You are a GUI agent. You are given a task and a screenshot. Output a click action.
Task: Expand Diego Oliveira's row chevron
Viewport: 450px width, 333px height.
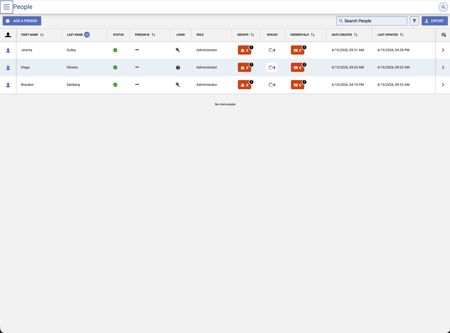point(443,67)
